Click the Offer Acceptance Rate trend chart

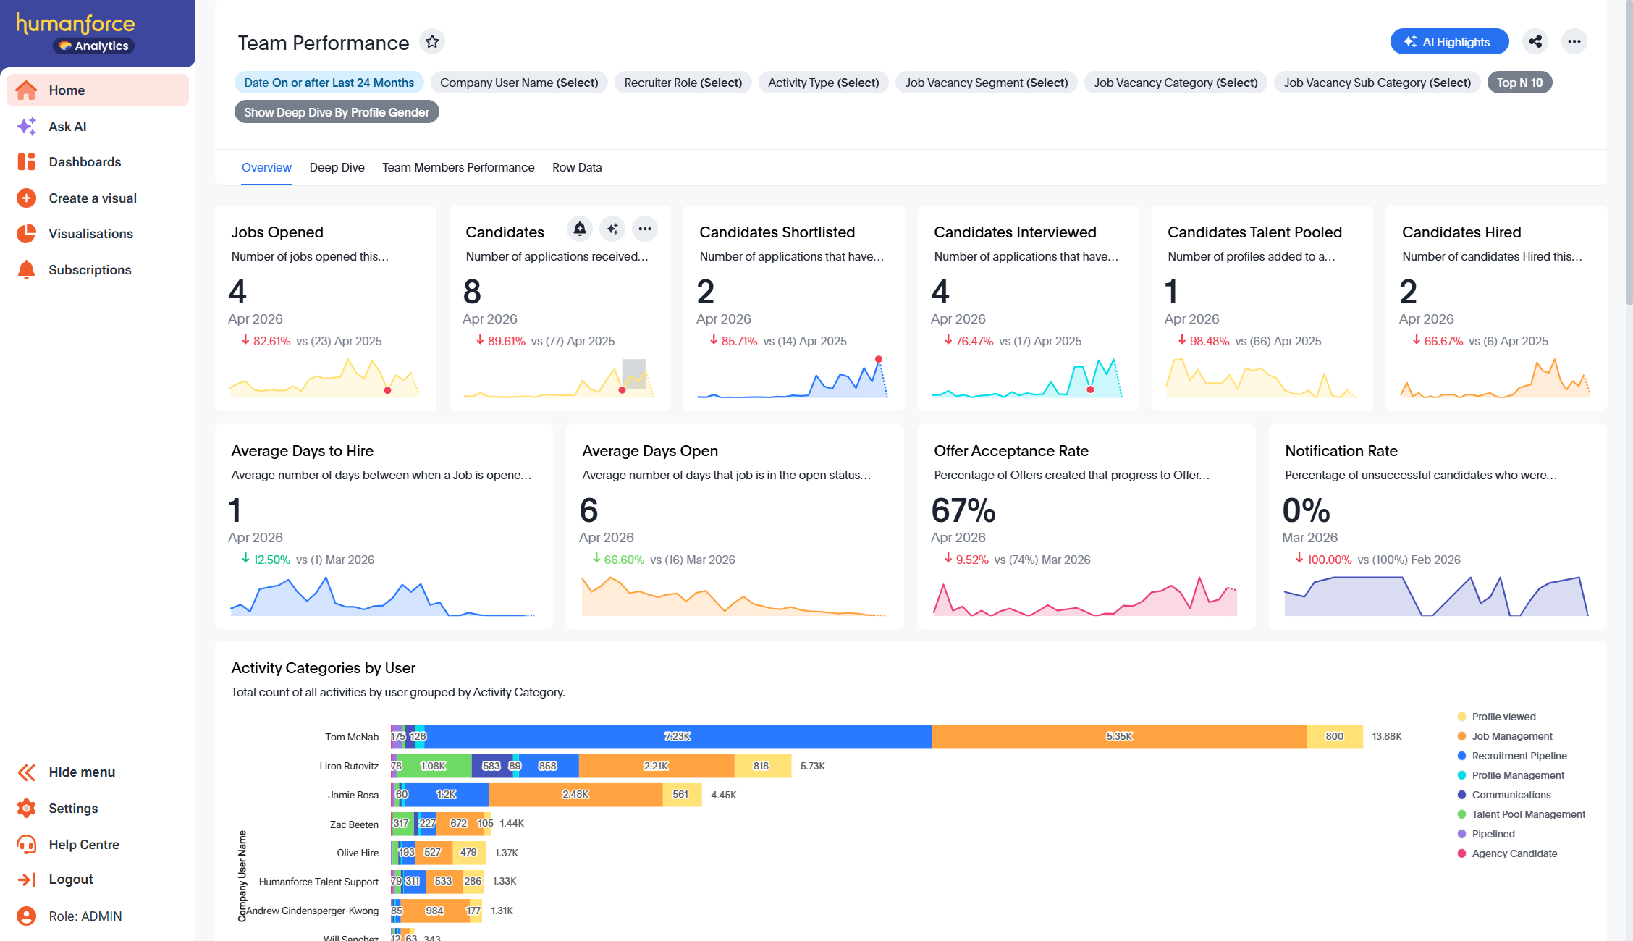coord(1085,596)
